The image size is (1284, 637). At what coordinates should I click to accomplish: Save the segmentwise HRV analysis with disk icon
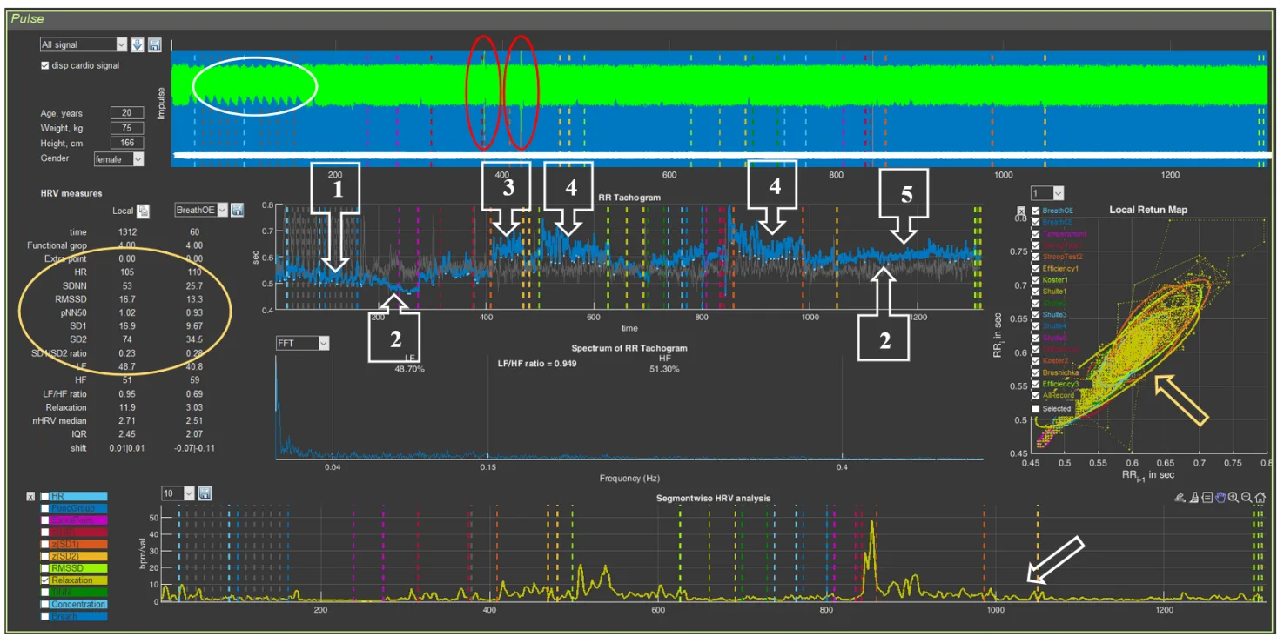click(204, 493)
